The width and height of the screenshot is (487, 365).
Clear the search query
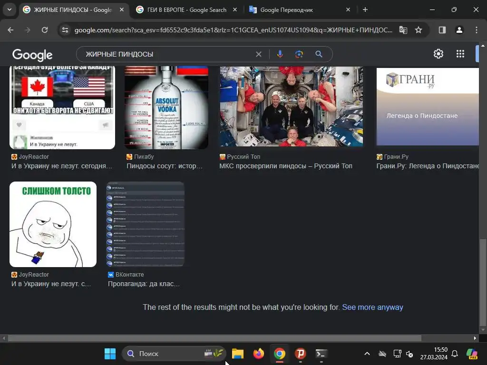point(258,54)
